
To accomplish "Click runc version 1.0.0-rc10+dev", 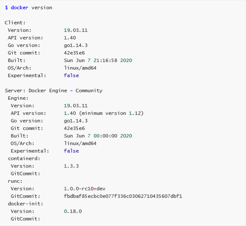I will pos(85,189).
